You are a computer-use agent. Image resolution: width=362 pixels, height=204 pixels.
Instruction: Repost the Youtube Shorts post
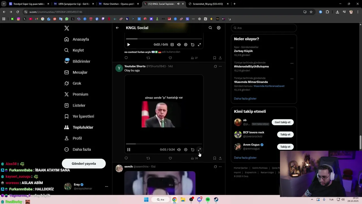148,158
